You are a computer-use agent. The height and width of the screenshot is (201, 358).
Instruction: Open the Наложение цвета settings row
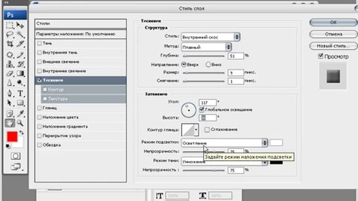(x=81, y=117)
